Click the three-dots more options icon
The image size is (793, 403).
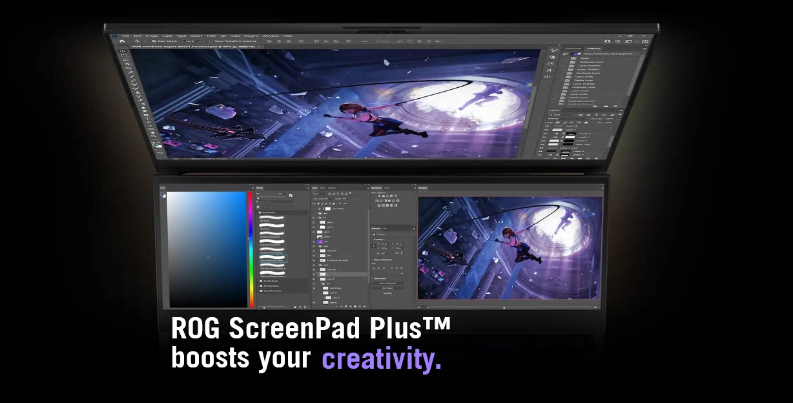[364, 41]
